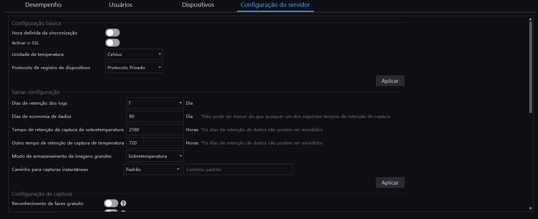The height and width of the screenshot is (219, 538).
Task: Click the note starting with Não pode ser menor
Action: click(x=295, y=116)
